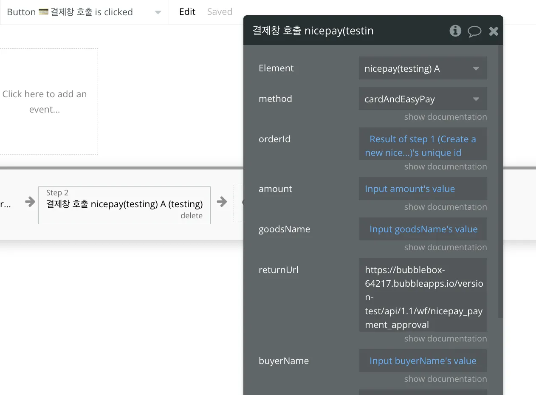Click here to add an event box
Viewport: 536px width, 395px height.
(45, 102)
